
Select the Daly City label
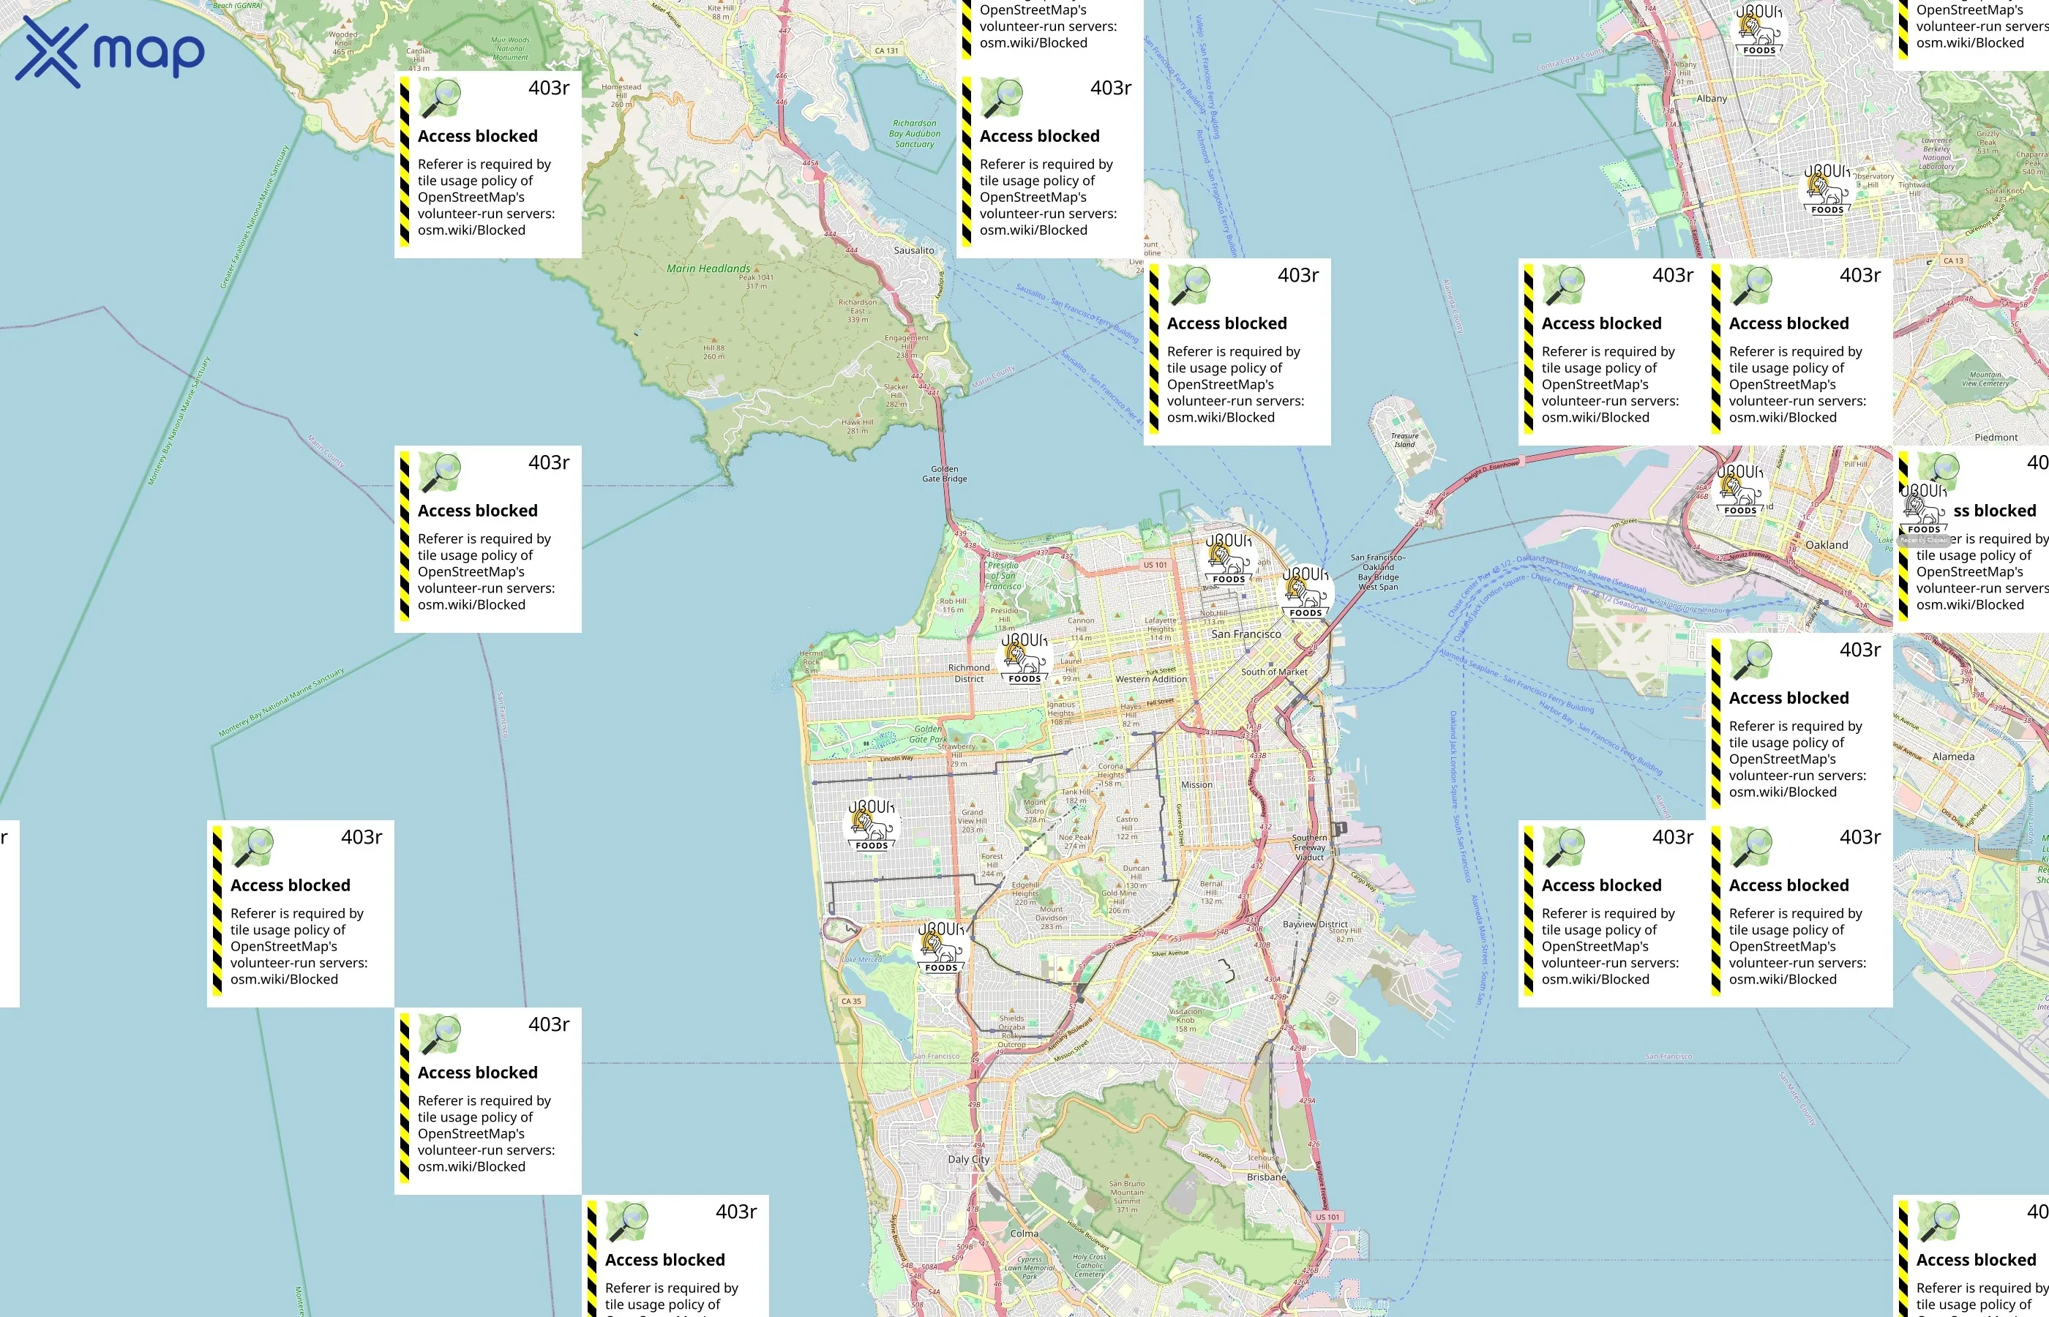click(x=969, y=1160)
